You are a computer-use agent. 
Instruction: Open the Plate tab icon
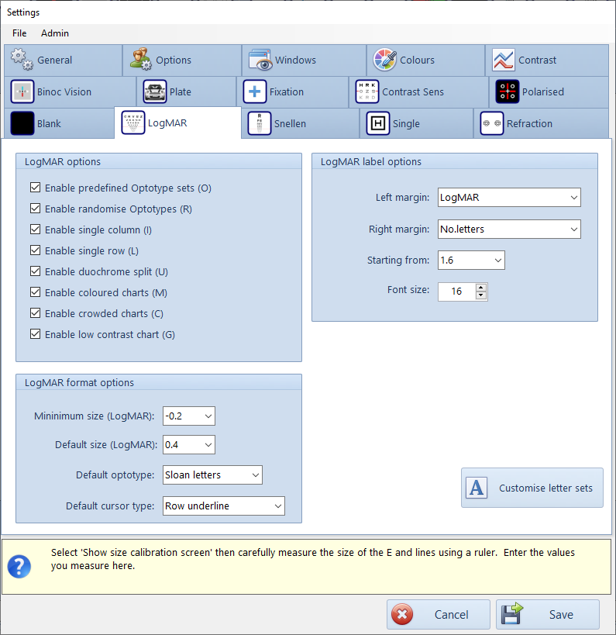coord(155,91)
